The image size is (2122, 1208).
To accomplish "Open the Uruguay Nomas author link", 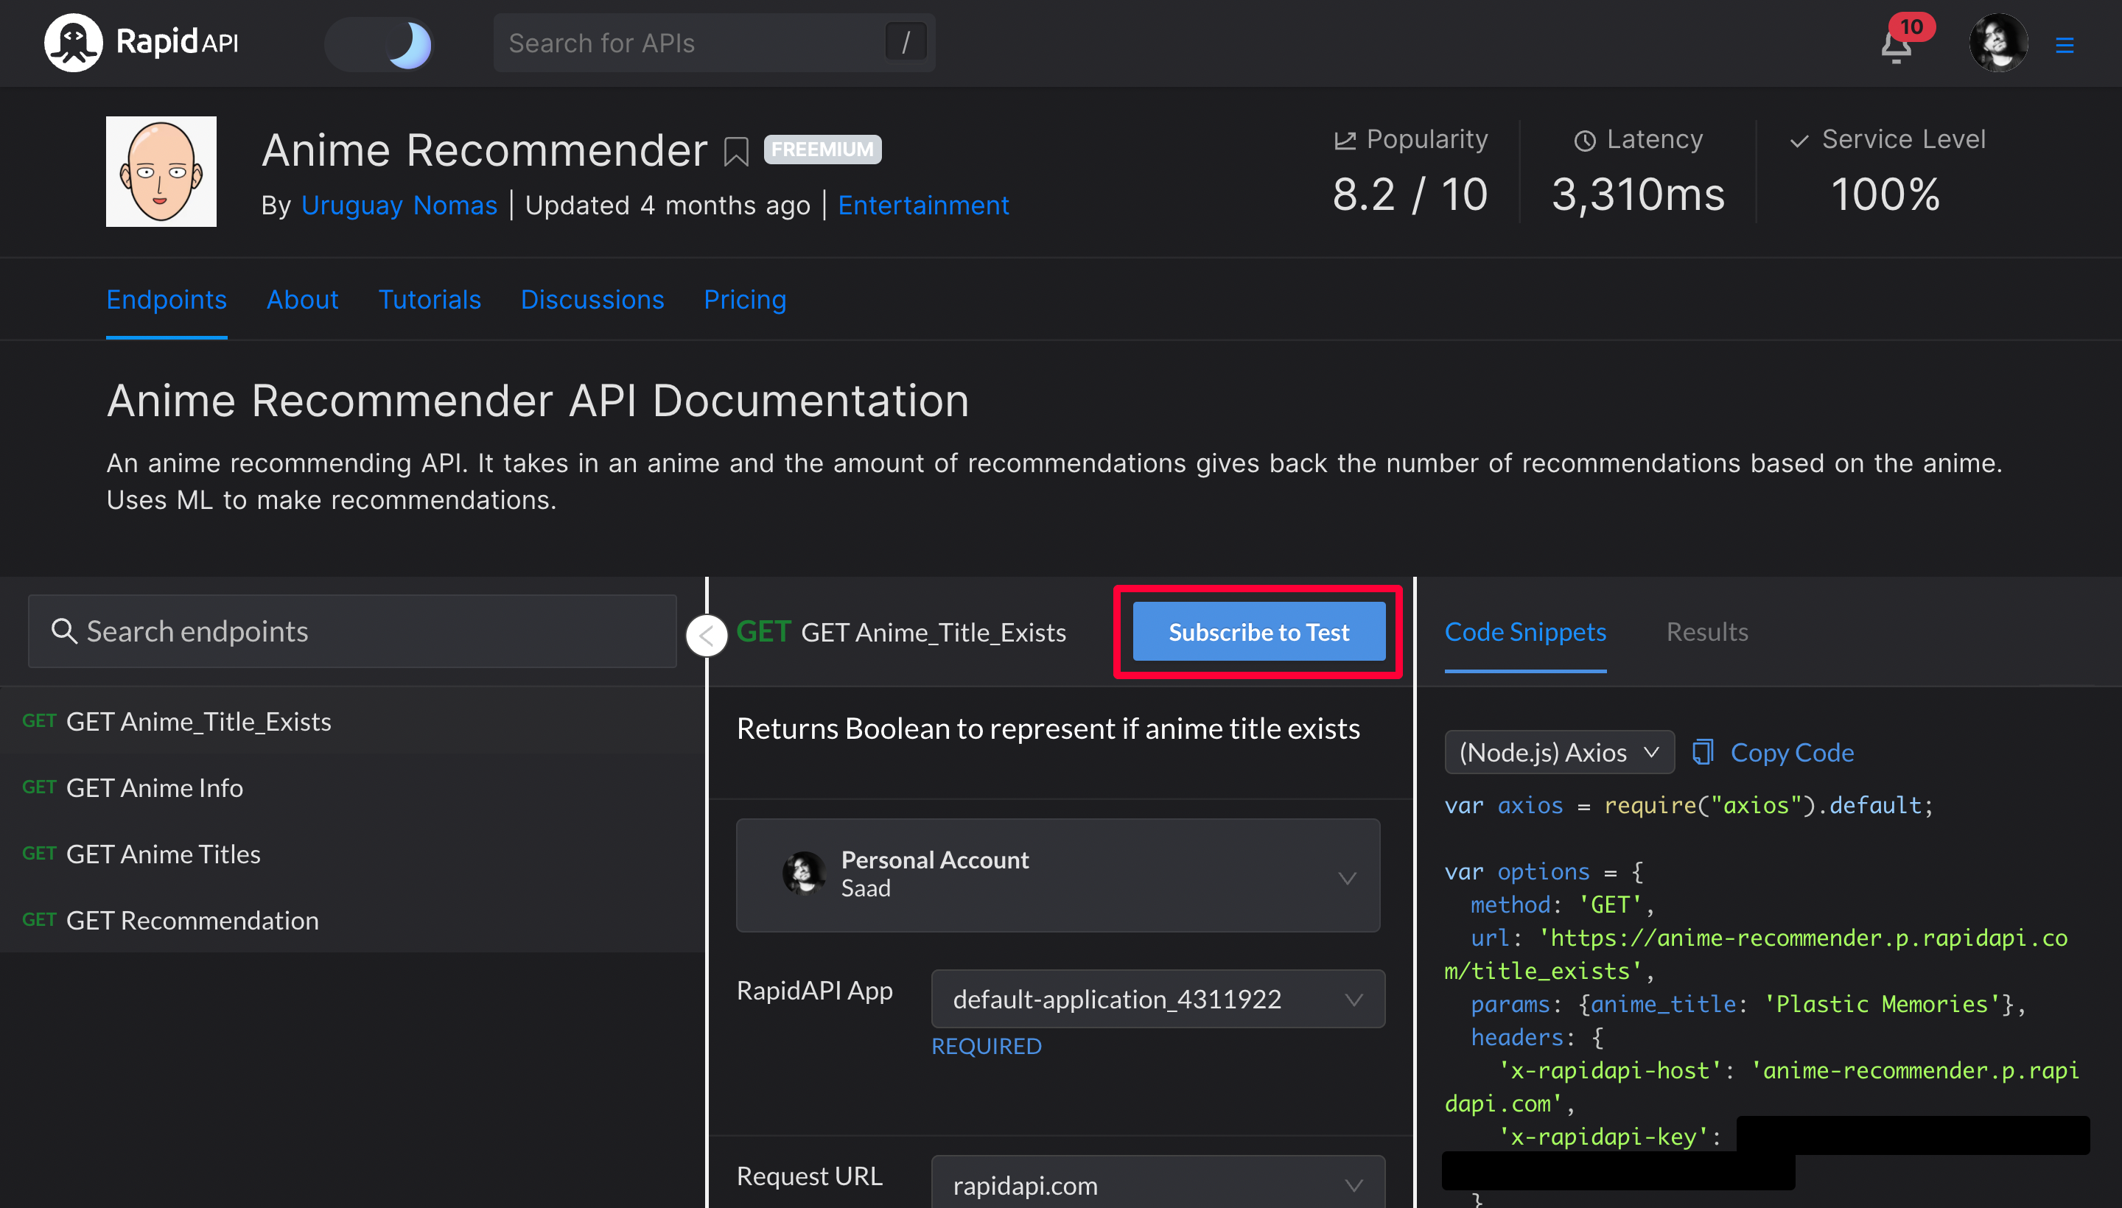I will click(399, 205).
